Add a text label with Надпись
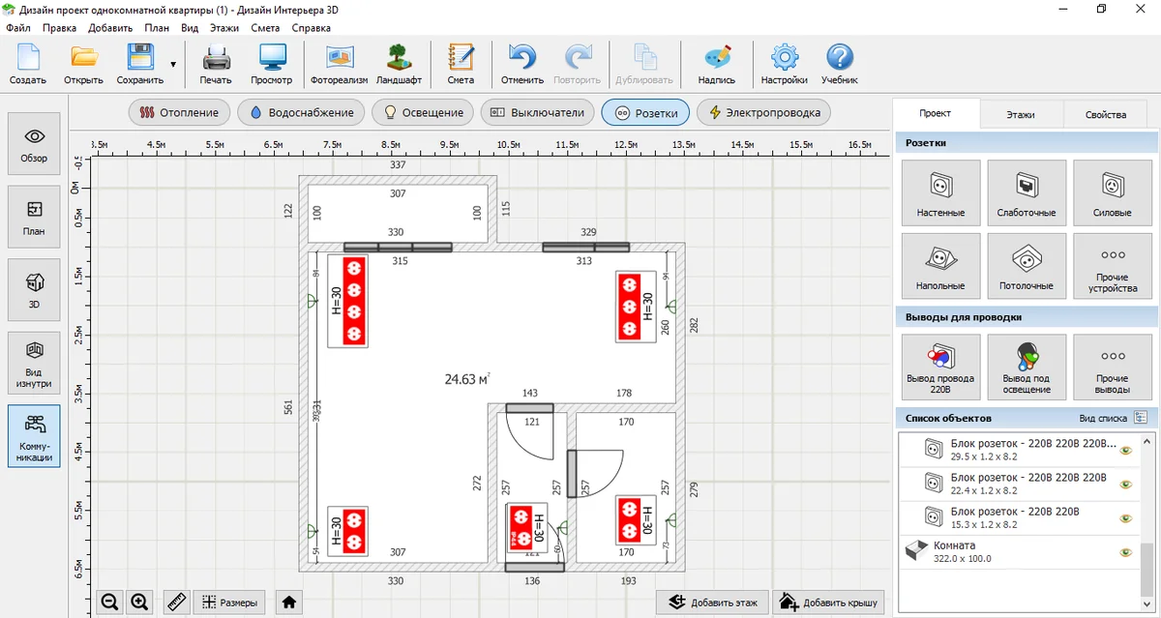Image resolution: width=1161 pixels, height=618 pixels. pos(717,64)
